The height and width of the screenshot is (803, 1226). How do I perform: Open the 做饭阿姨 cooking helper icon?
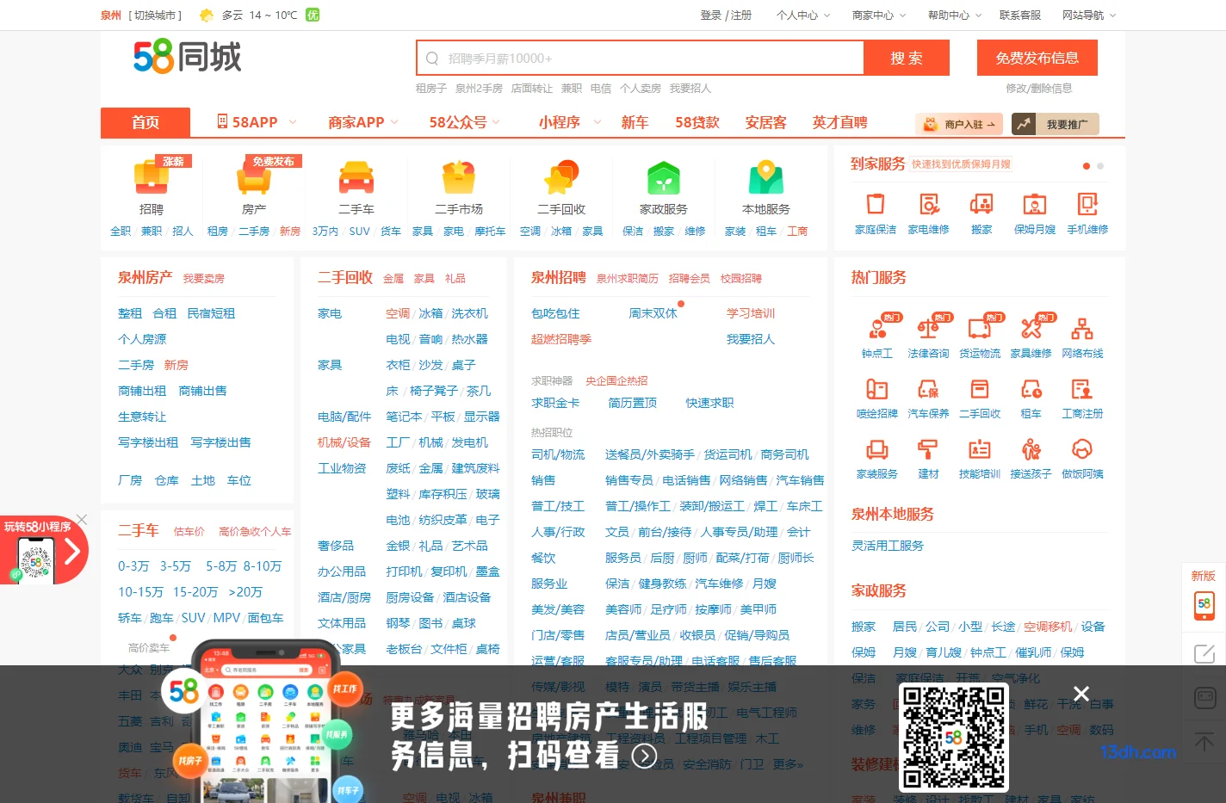(1082, 449)
